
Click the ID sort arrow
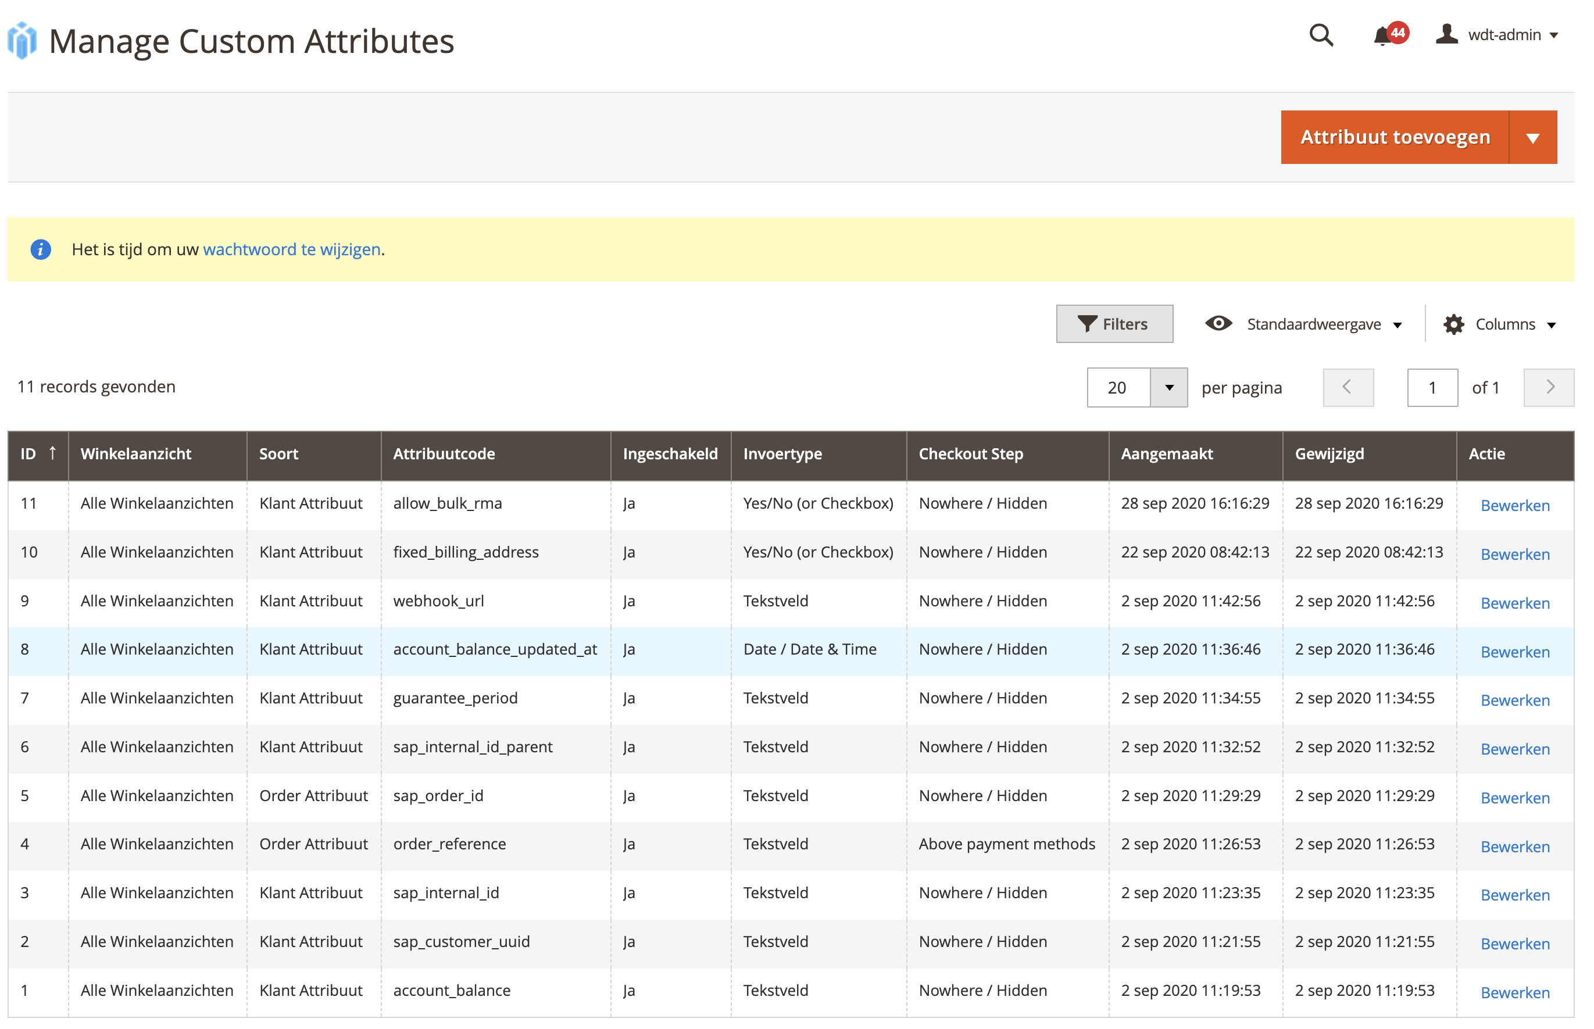click(x=53, y=453)
